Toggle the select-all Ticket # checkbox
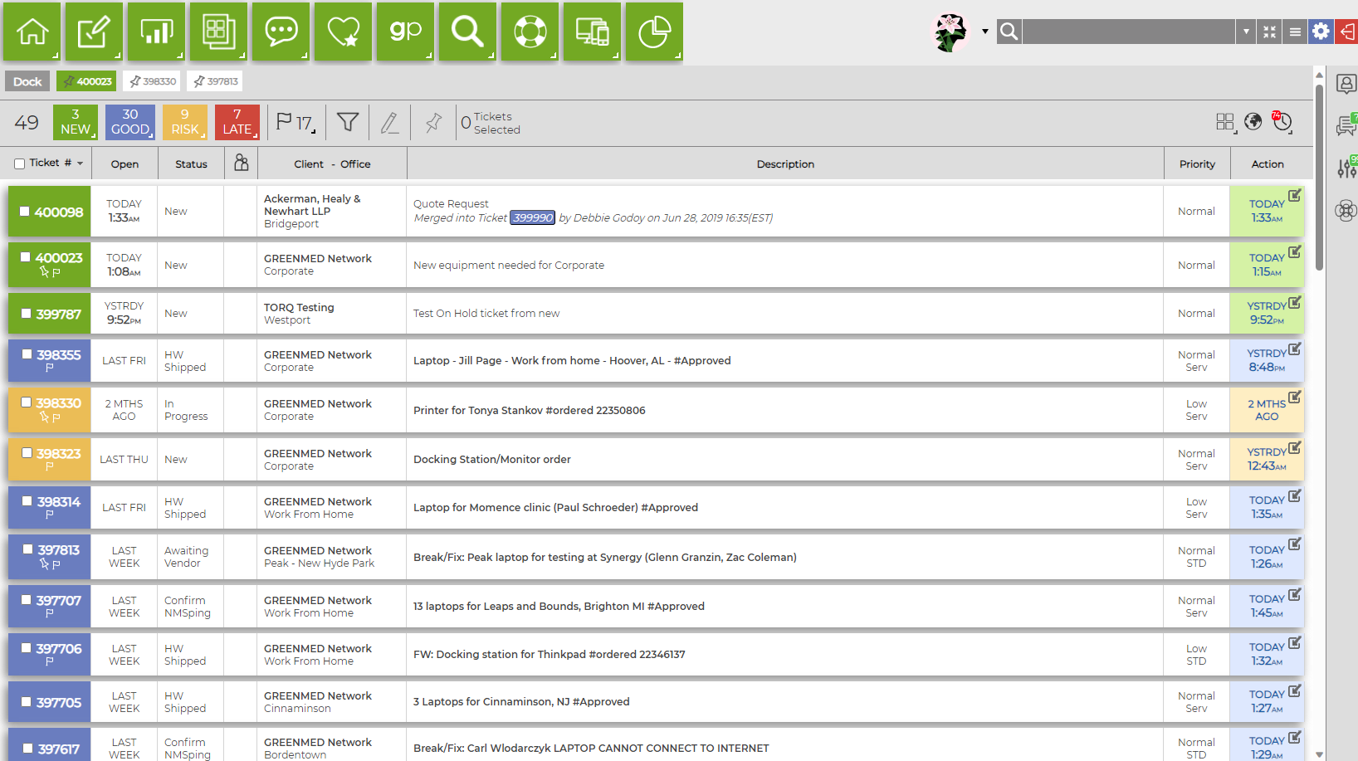Image resolution: width=1358 pixels, height=761 pixels. (x=19, y=163)
